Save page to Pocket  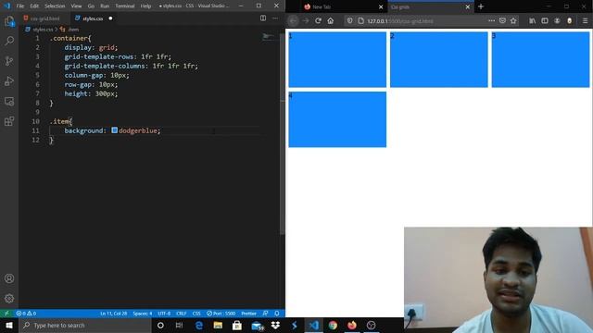point(502,20)
